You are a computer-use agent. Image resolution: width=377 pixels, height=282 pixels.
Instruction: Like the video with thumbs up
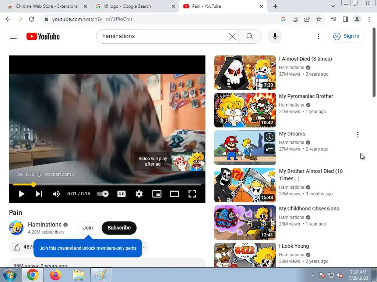[17, 247]
